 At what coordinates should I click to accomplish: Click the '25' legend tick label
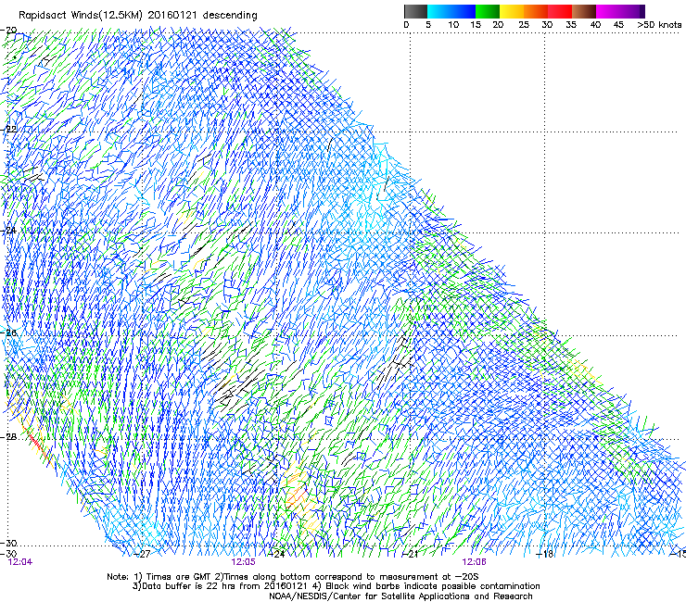click(524, 25)
